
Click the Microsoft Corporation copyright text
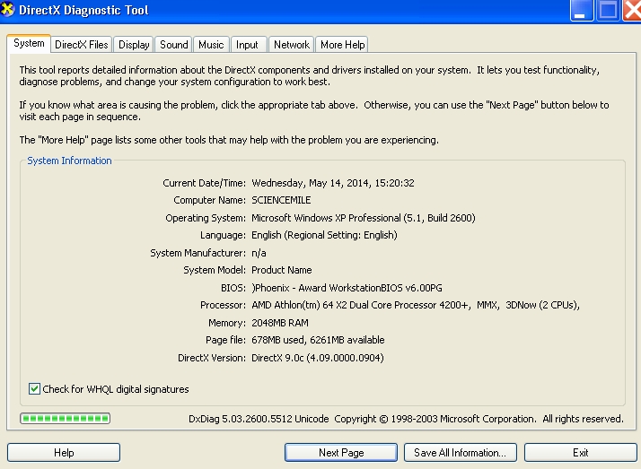coord(479,419)
